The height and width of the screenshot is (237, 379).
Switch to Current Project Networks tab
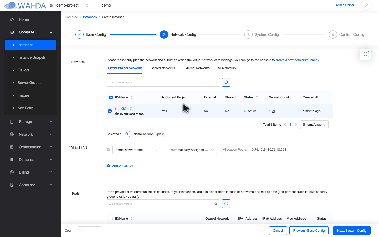[124, 68]
